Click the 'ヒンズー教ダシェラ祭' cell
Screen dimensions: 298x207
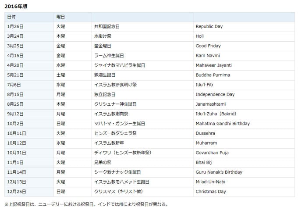(142, 133)
